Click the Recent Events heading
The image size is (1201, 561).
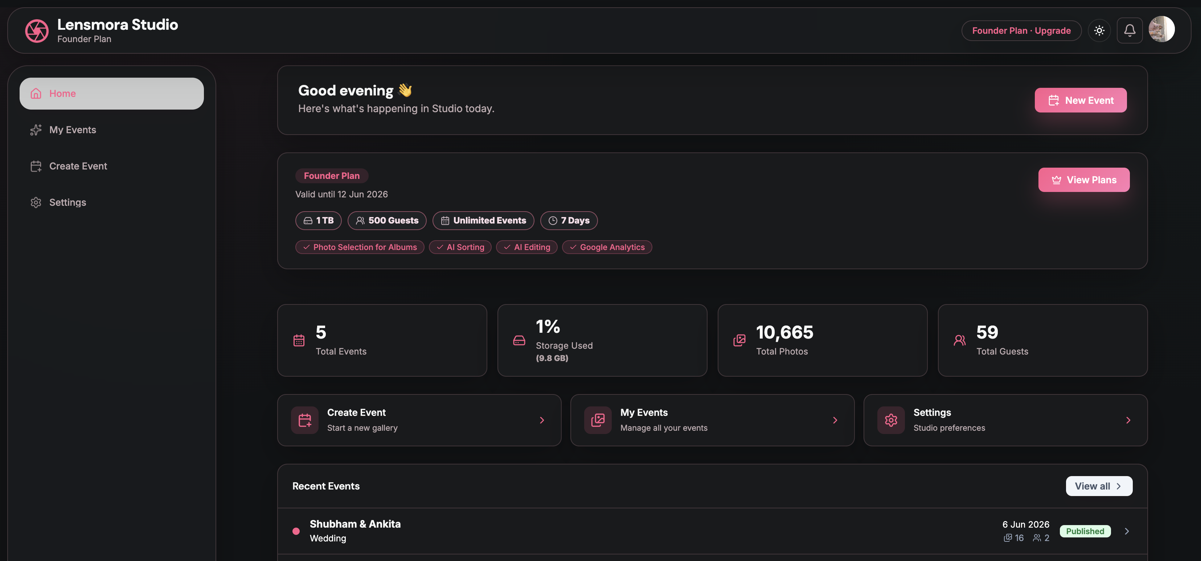(326, 486)
